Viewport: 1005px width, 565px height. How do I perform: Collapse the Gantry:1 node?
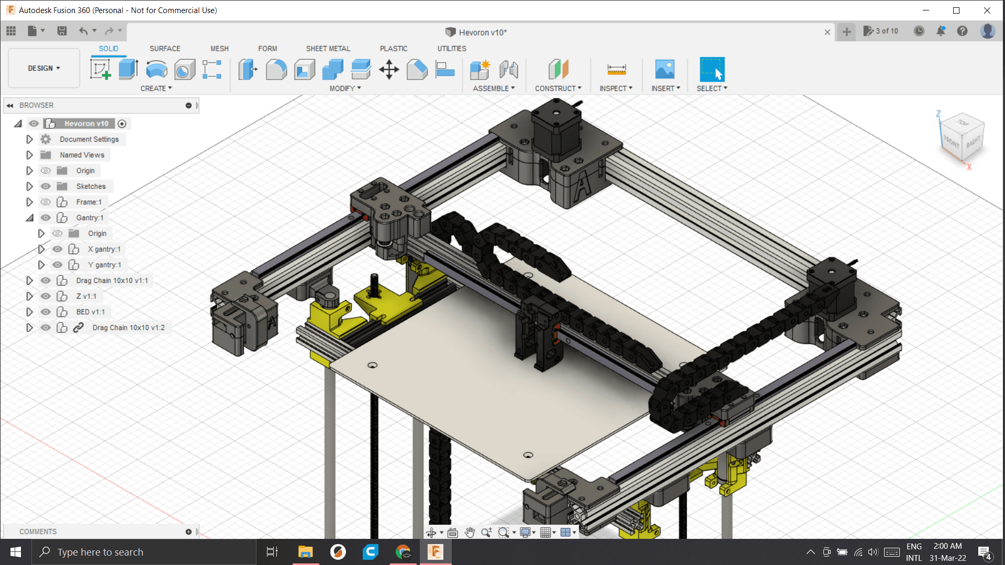pos(30,218)
